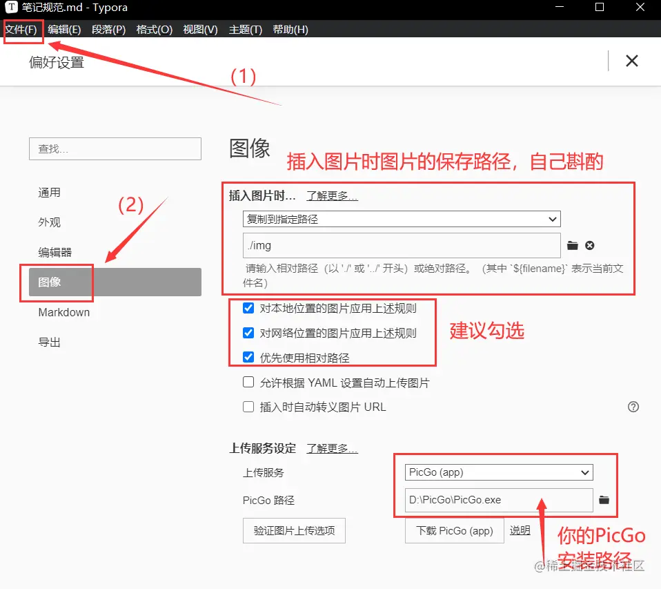
Task: Clear the ./img path with the x icon
Action: click(x=589, y=246)
